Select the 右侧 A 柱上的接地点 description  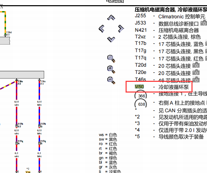coord(181,103)
